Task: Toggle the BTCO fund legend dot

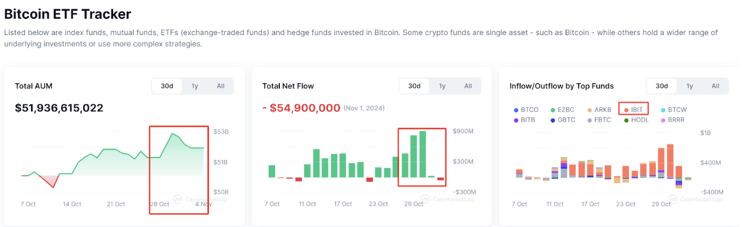Action: pyautogui.click(x=516, y=110)
